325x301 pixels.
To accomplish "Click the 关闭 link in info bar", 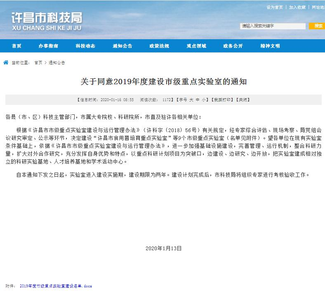I will click(243, 100).
